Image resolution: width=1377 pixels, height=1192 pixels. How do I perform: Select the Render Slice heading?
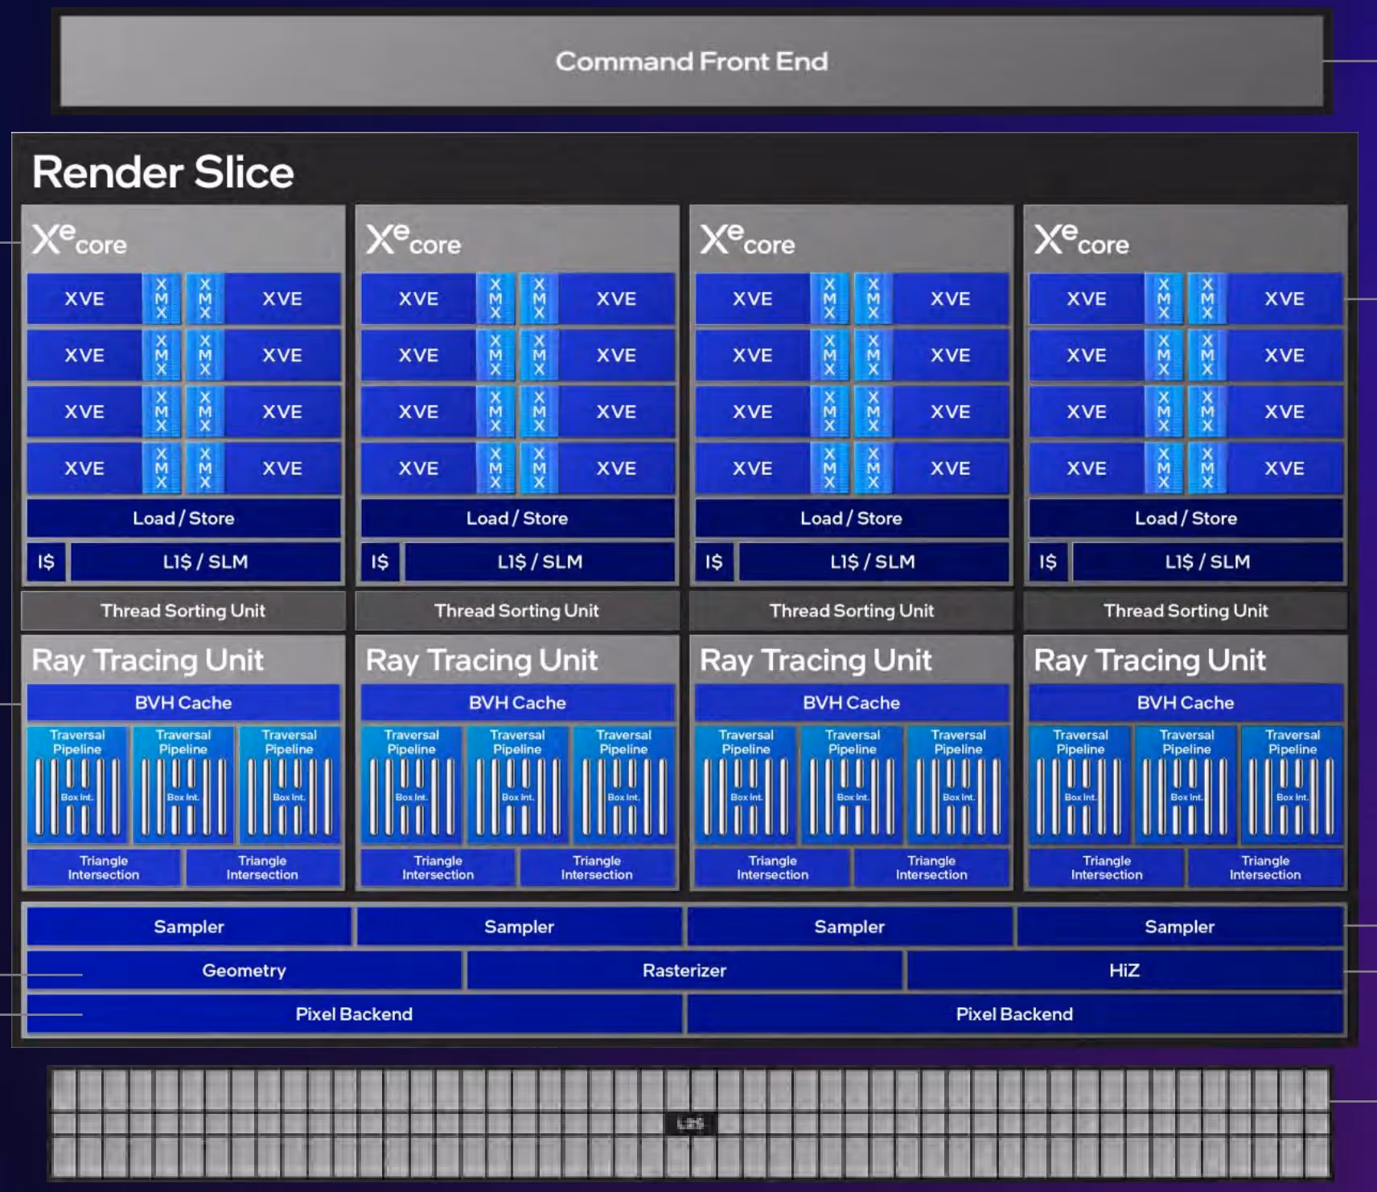[x=163, y=172]
